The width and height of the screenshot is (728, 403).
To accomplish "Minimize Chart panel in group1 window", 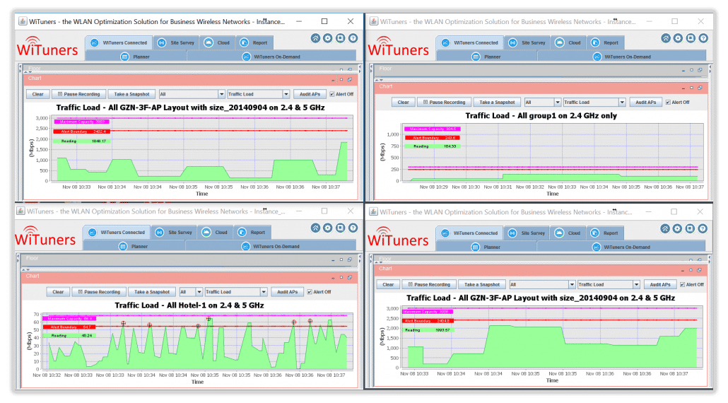I will 683,88.
